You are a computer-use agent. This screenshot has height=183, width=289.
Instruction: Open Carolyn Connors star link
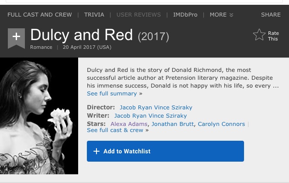pos(221,124)
